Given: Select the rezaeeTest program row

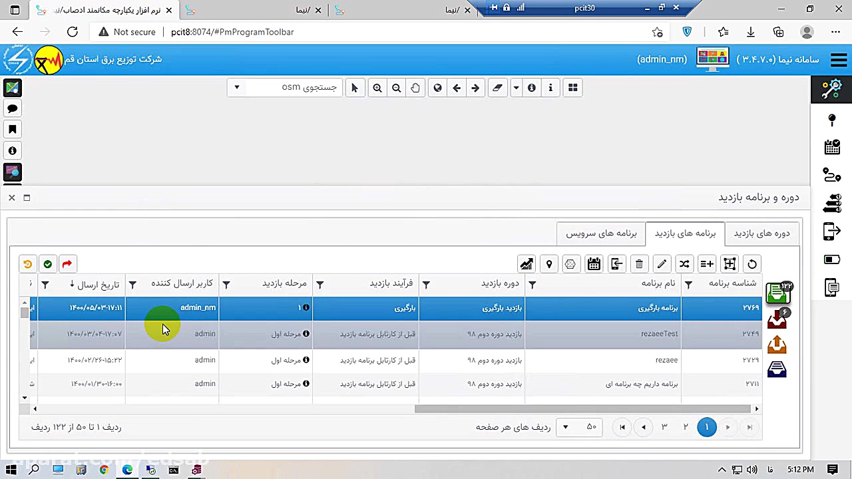Looking at the screenshot, I should tap(659, 334).
